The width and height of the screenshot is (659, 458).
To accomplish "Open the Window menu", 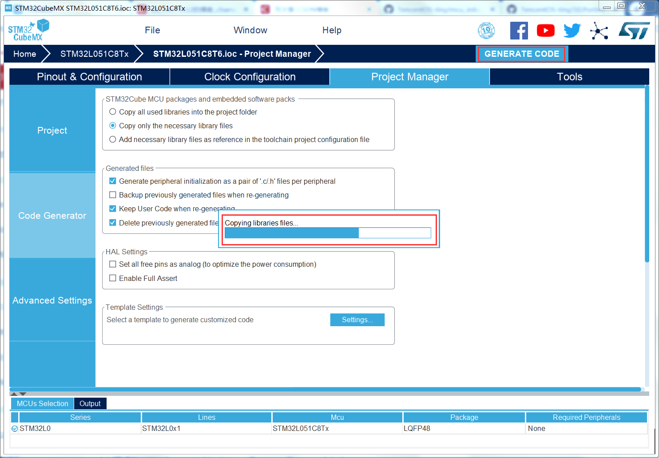I will 250,30.
